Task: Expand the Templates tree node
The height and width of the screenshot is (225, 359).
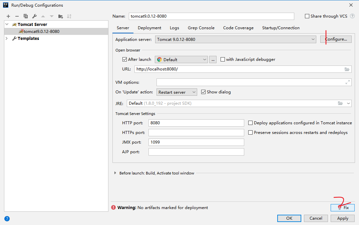Action: coord(7,38)
